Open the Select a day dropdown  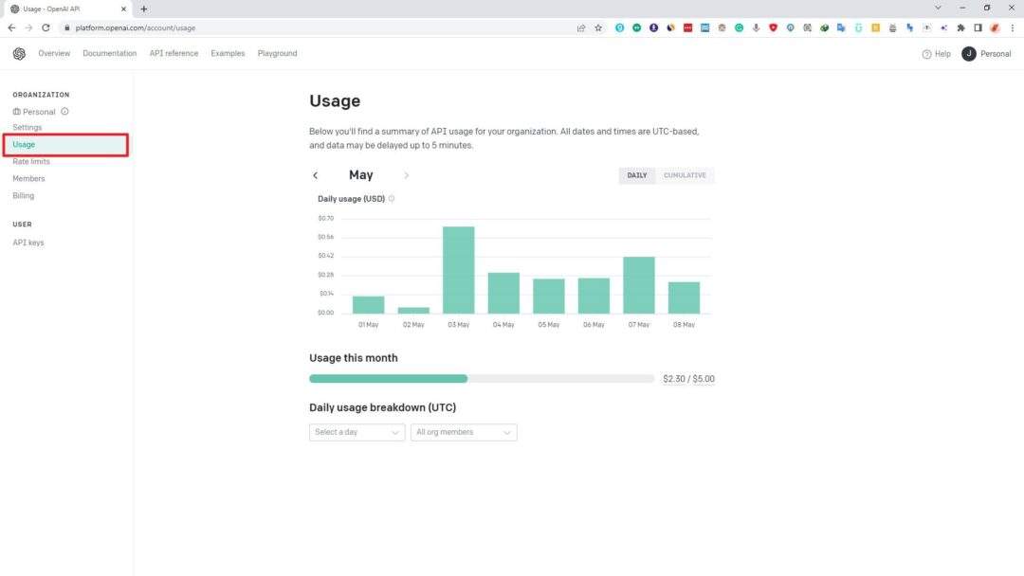point(357,433)
